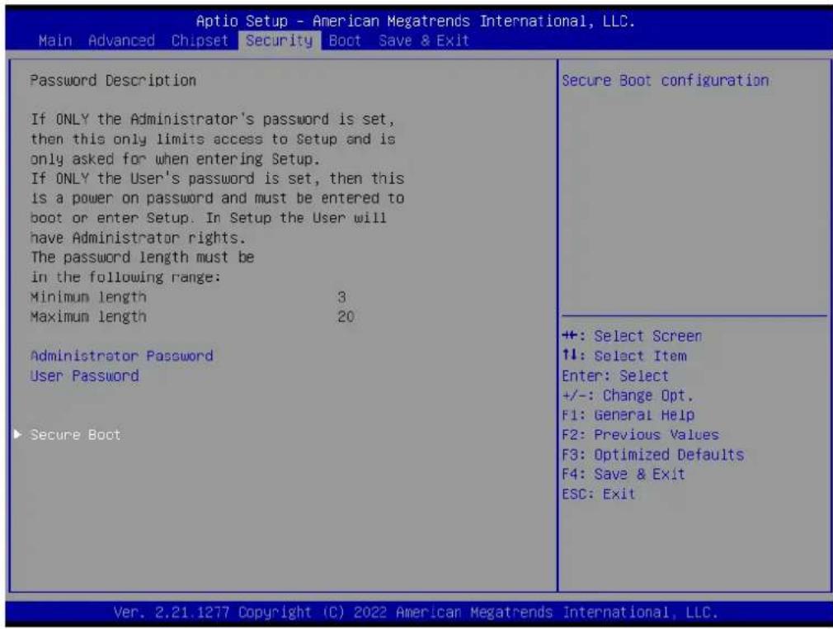The height and width of the screenshot is (629, 833).
Task: Select the Security tab
Action: tap(280, 40)
